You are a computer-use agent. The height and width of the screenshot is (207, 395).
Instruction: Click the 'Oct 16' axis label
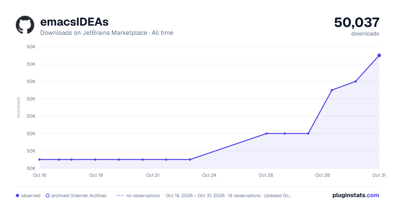[x=39, y=175]
